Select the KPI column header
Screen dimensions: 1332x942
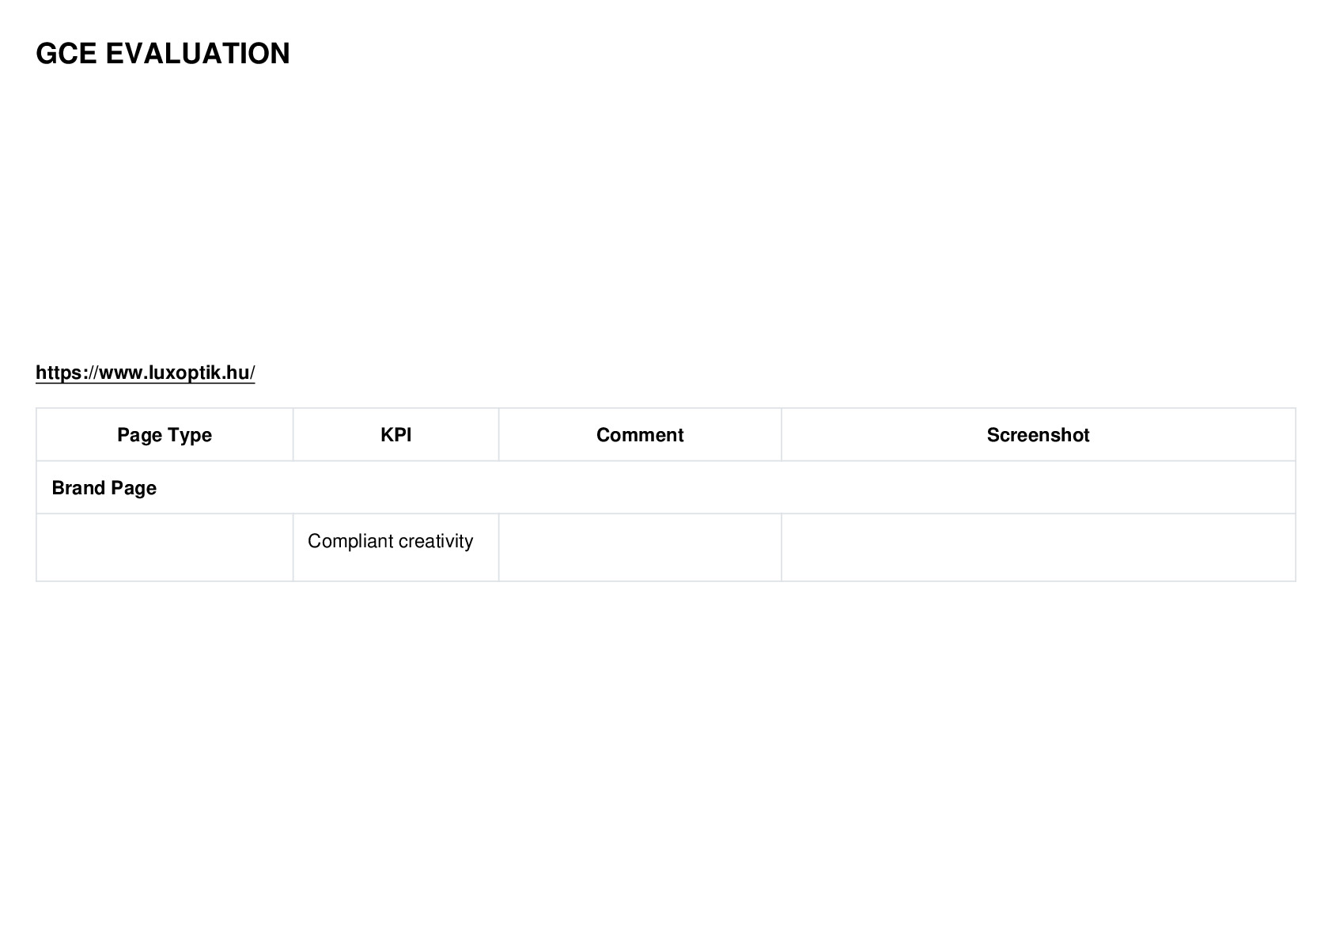click(x=395, y=435)
